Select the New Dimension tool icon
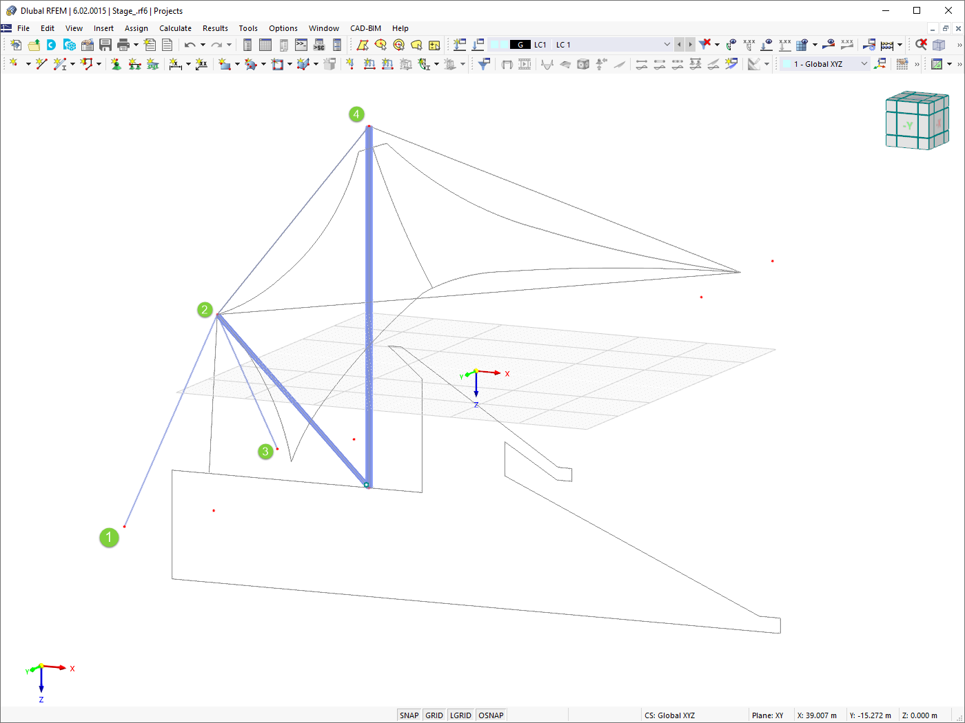The image size is (965, 723). click(176, 64)
